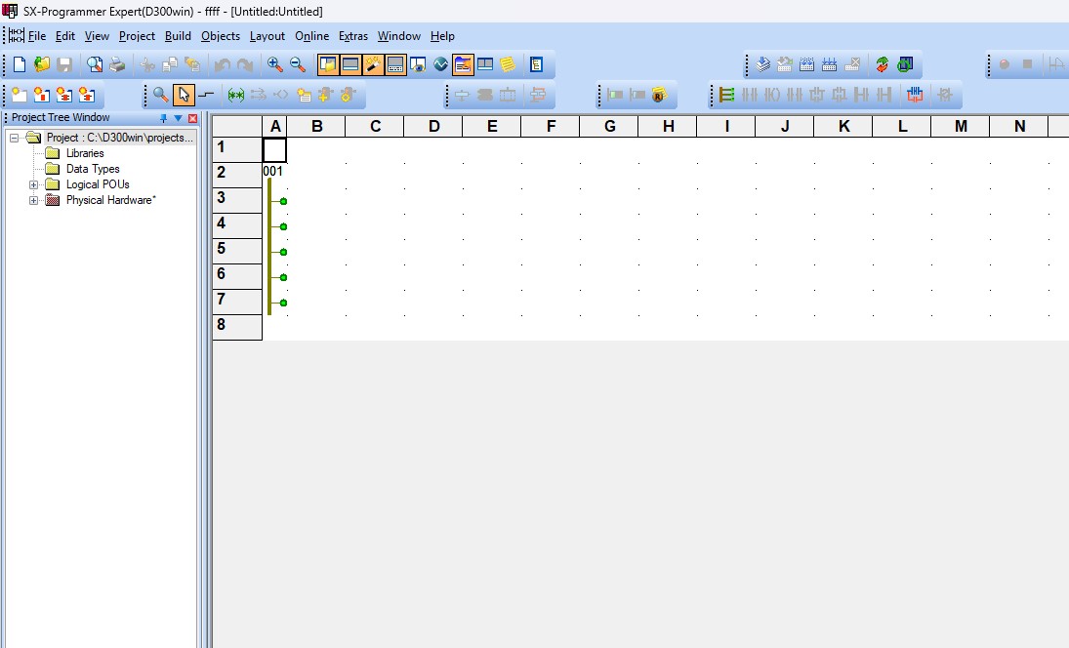Toggle the keyboard-style panel button

coord(395,64)
